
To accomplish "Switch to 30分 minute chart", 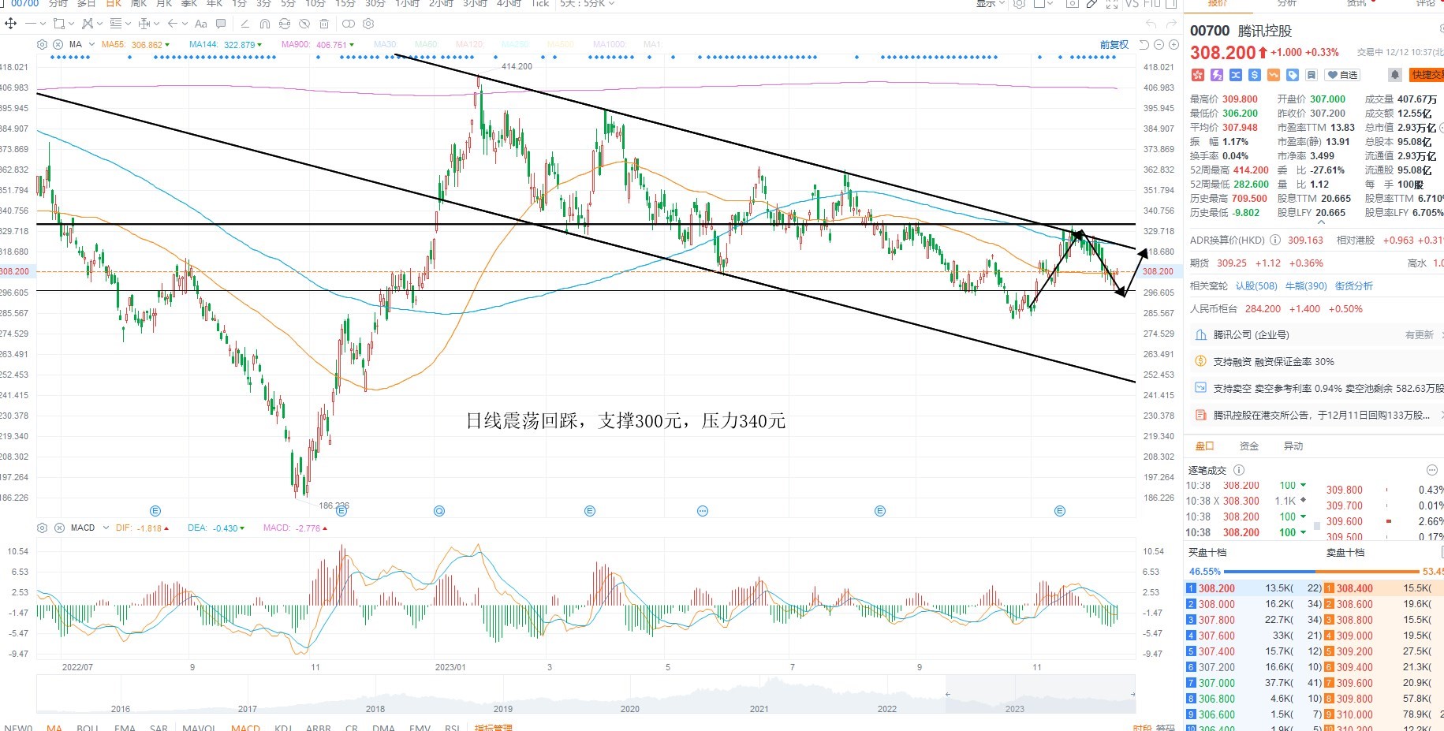I will [x=375, y=4].
